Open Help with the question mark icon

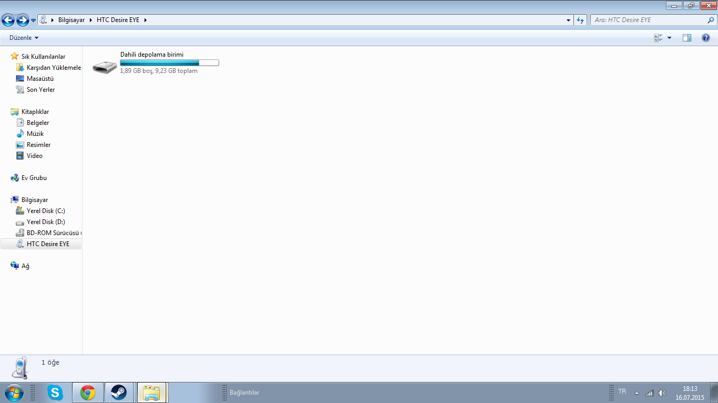pyautogui.click(x=706, y=38)
